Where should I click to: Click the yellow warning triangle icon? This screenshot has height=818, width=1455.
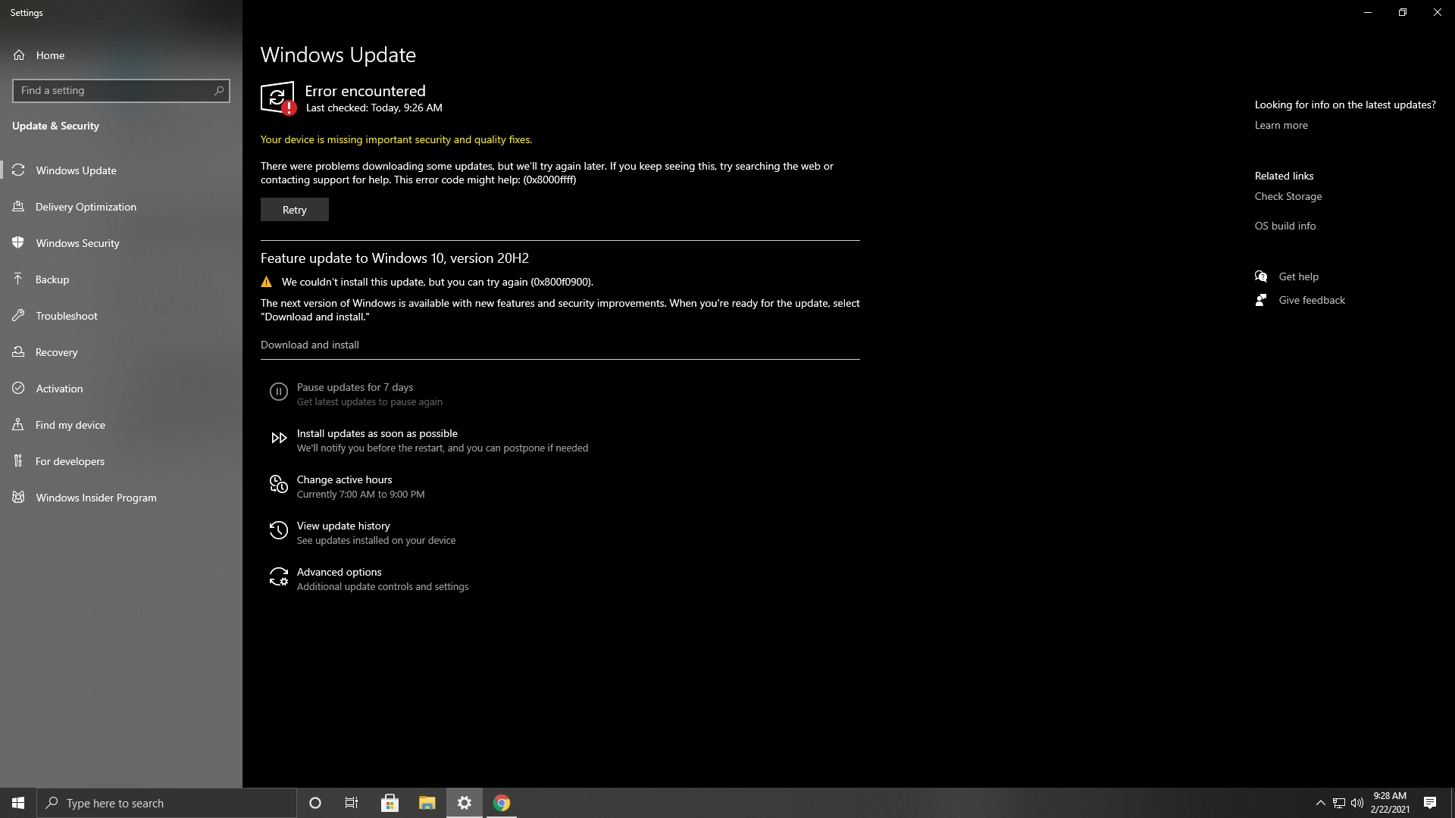[x=266, y=282]
